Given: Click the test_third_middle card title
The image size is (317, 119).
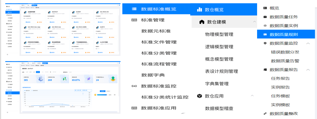Looking at the screenshot, I should 82,27.
